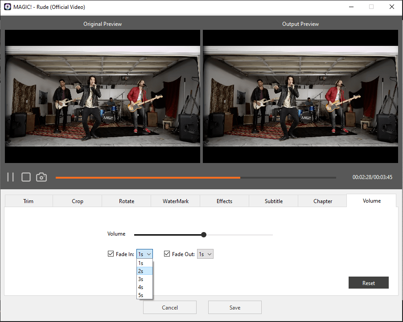Viewport: 403px width, 322px height.
Task: Click the Reset button
Action: [x=368, y=283]
